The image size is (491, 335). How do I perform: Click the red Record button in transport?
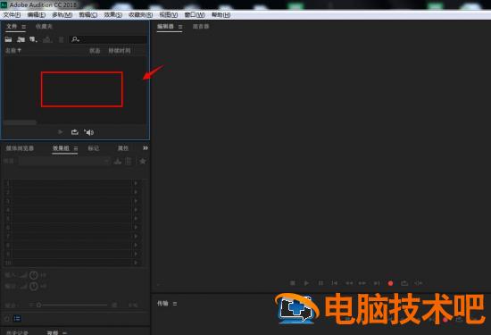point(390,283)
